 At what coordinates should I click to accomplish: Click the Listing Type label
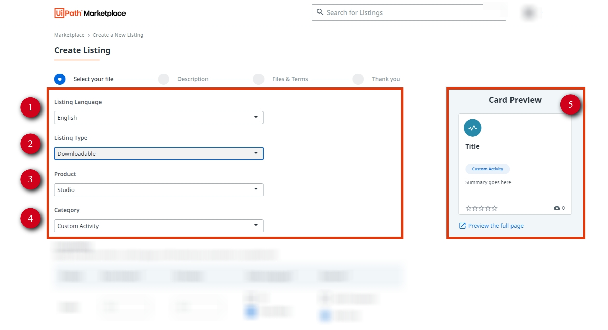pyautogui.click(x=71, y=138)
